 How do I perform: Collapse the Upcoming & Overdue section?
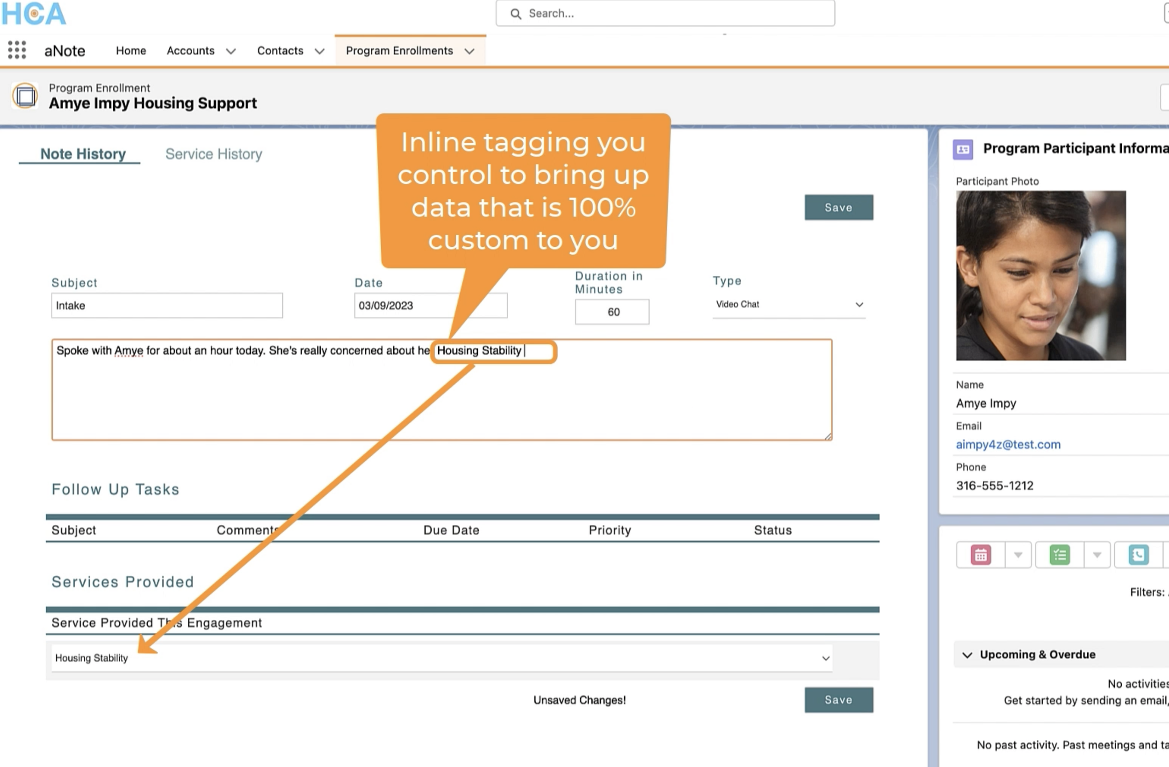click(x=967, y=655)
